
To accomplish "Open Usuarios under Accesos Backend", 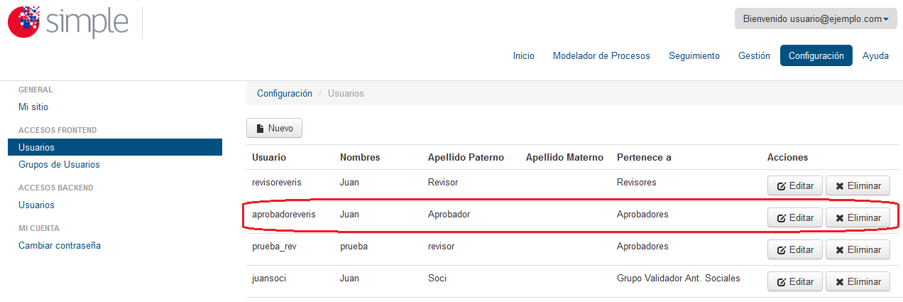I will click(x=36, y=205).
